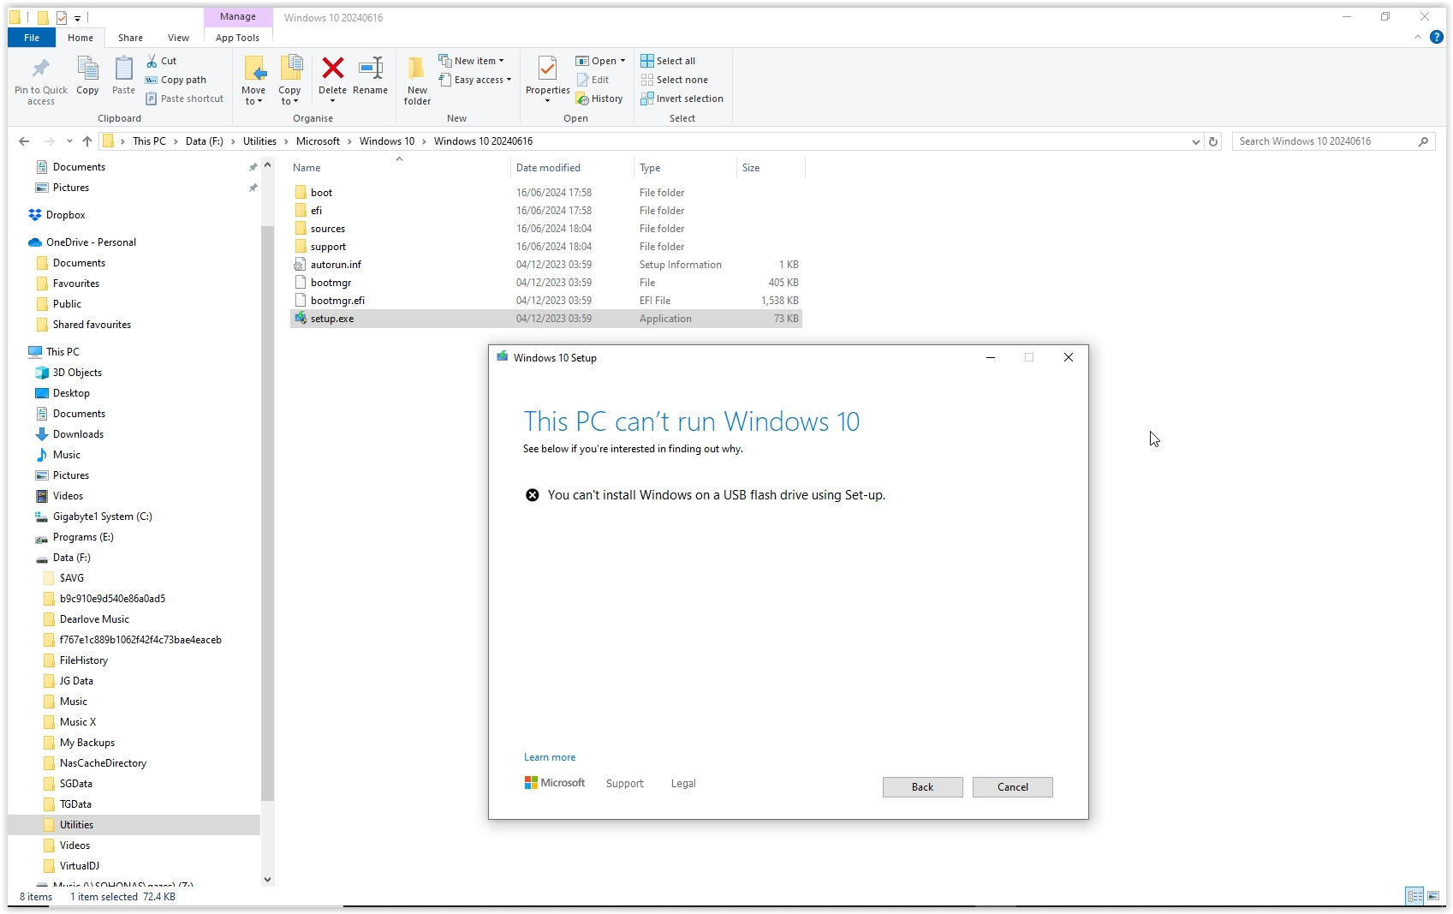The height and width of the screenshot is (914, 1453).
Task: Switch to Large icons view layout
Action: (x=1433, y=896)
